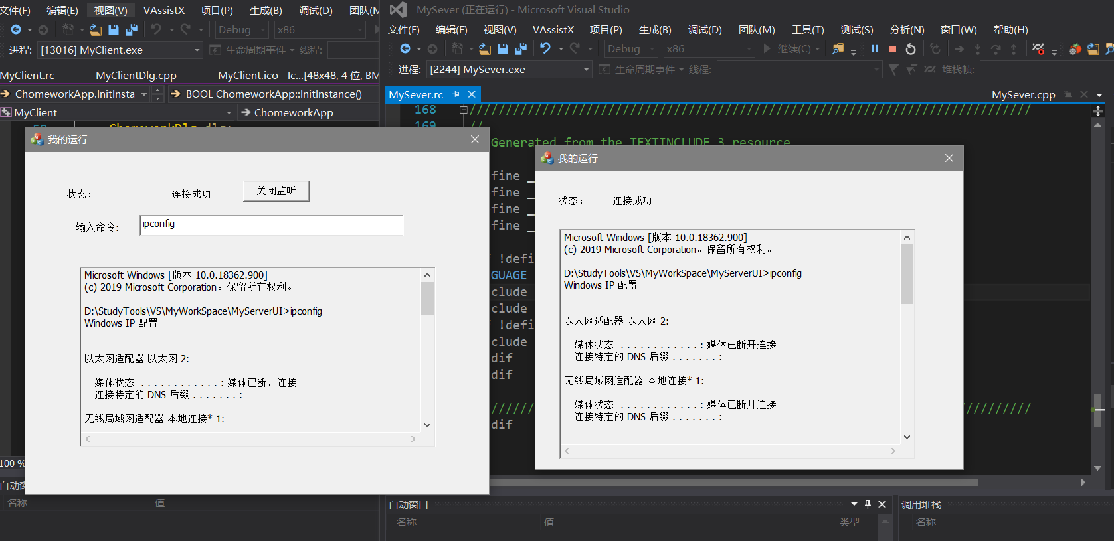Restart debugging session icon
This screenshot has height=541, width=1114.
(x=911, y=49)
